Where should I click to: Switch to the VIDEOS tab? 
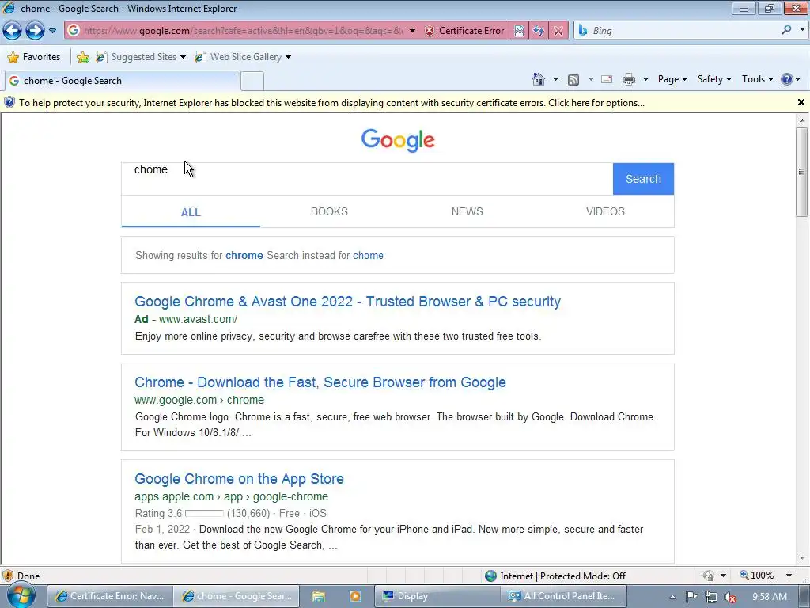point(605,211)
